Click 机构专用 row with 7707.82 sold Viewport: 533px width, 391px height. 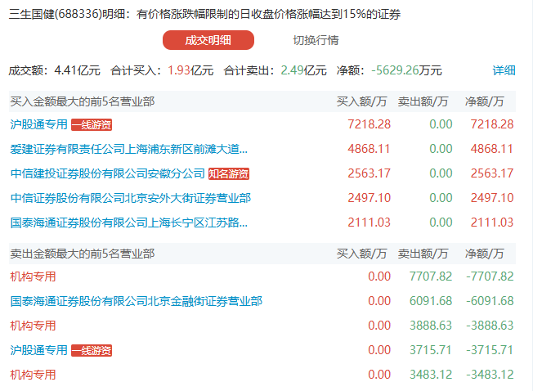pos(33,276)
